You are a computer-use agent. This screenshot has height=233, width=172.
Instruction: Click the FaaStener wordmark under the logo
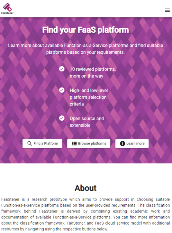(7, 13)
